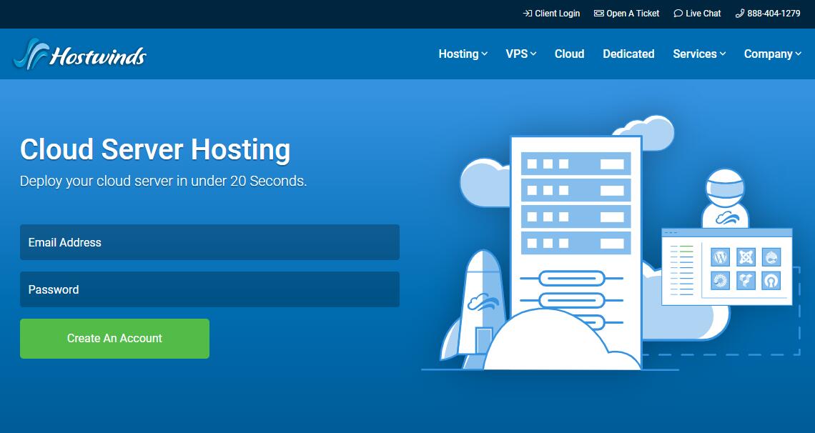The image size is (815, 433).
Task: Expand the Hosting dropdown menu
Action: [x=462, y=54]
